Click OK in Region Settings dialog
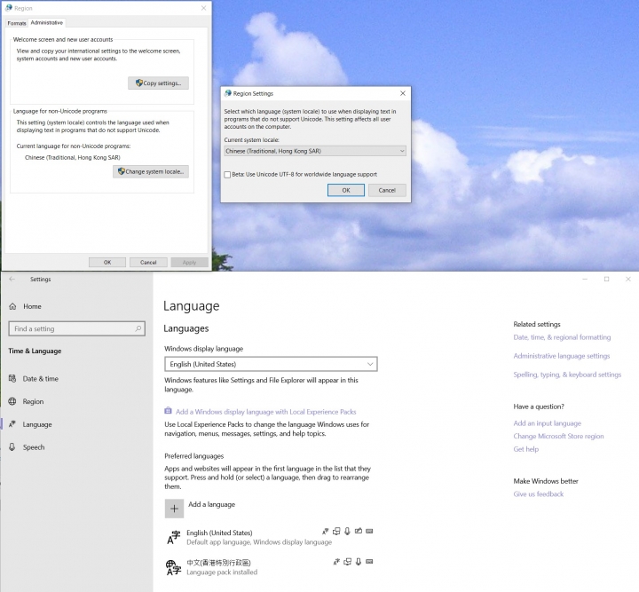The width and height of the screenshot is (639, 592). pos(346,190)
